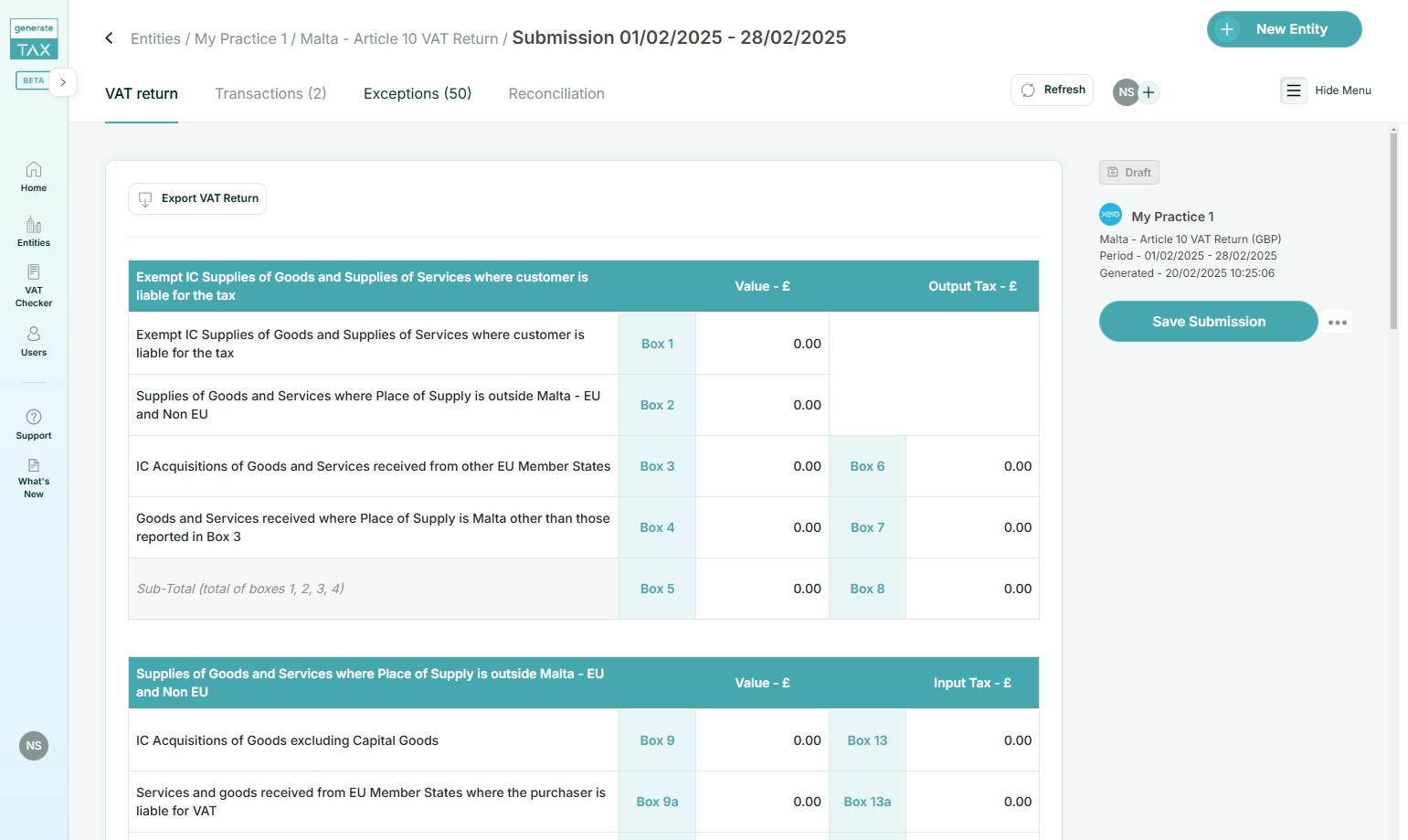Click Export VAT Return button
The width and height of the screenshot is (1408, 840).
pos(197,198)
